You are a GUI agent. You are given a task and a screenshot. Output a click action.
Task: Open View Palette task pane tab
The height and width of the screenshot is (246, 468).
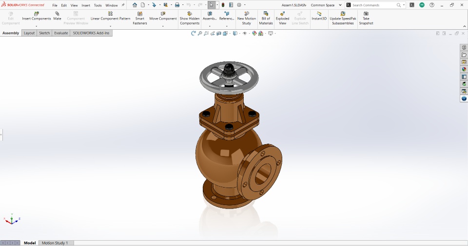point(464,62)
